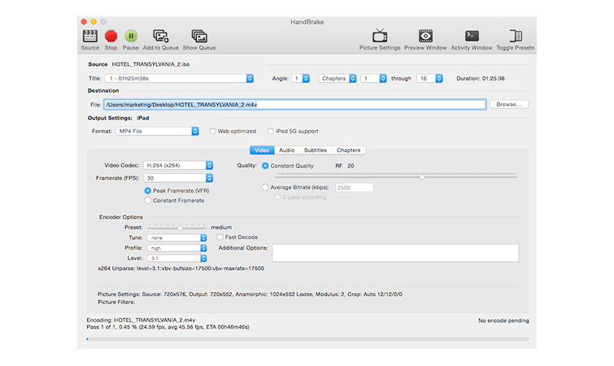Image resolution: width=614 pixels, height=366 pixels.
Task: Toggle Presets drawer
Action: coord(515,36)
